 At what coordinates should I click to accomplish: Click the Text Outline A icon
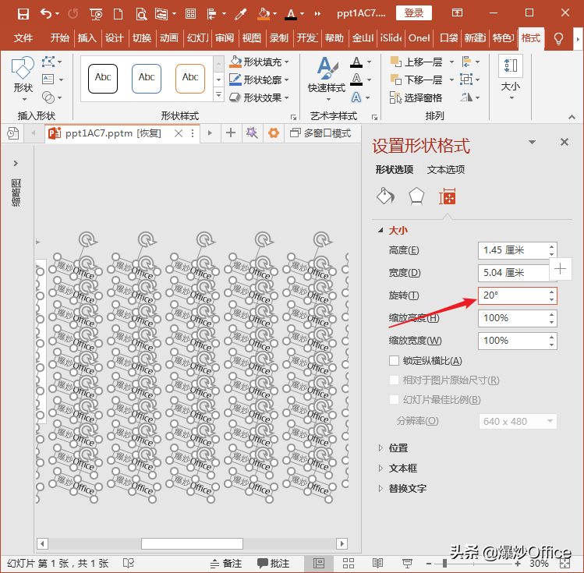[x=356, y=80]
